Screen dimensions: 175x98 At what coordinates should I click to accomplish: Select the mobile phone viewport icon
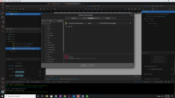[85, 9]
